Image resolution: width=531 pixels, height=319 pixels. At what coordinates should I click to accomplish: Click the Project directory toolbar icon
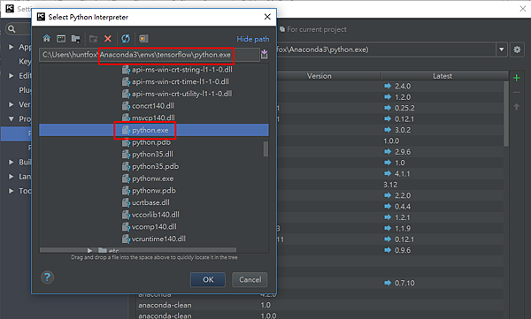(x=75, y=39)
